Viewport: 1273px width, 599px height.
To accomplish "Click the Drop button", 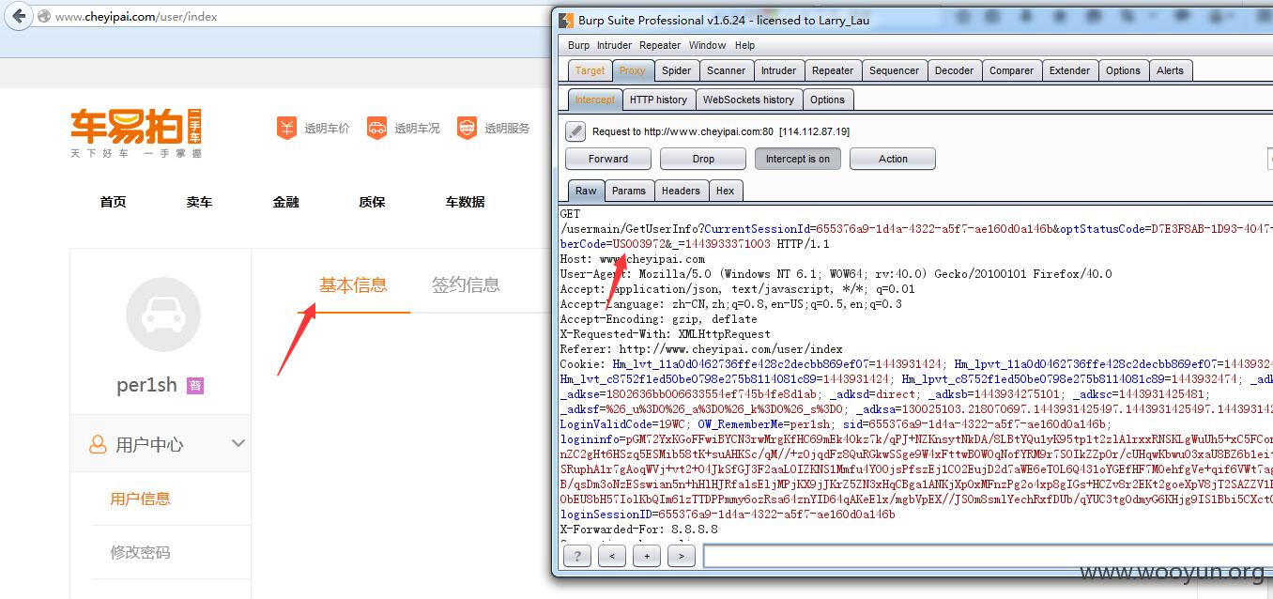I will tap(703, 159).
